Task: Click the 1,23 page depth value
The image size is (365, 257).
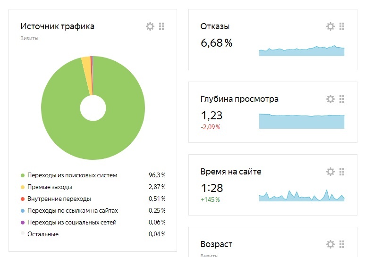Action: (212, 116)
